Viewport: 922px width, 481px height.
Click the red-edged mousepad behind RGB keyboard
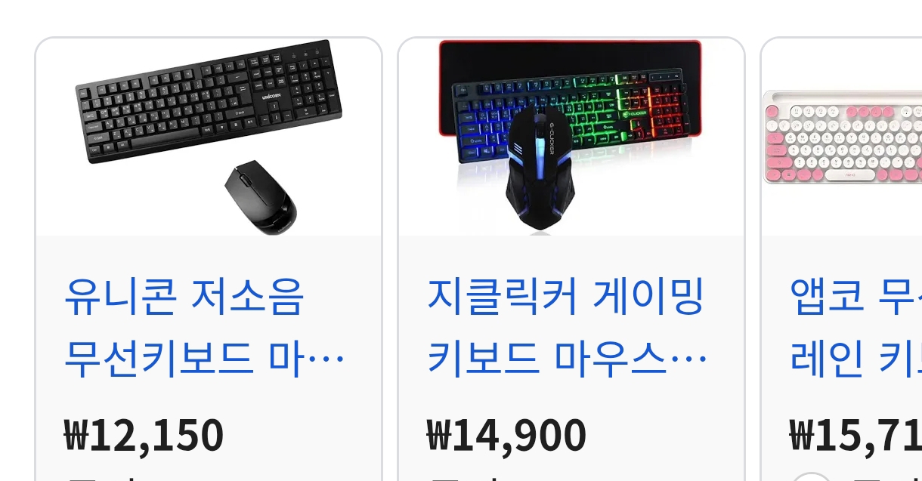pos(571,57)
